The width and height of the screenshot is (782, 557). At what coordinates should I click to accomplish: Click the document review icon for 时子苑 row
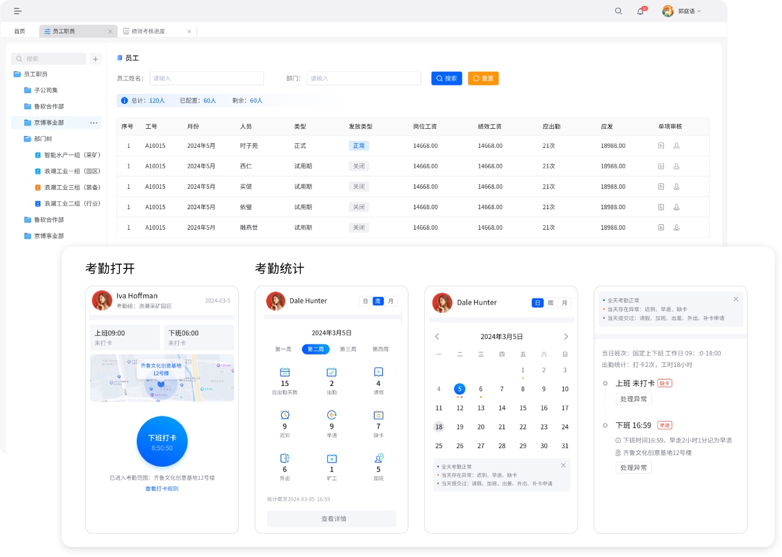(x=661, y=146)
